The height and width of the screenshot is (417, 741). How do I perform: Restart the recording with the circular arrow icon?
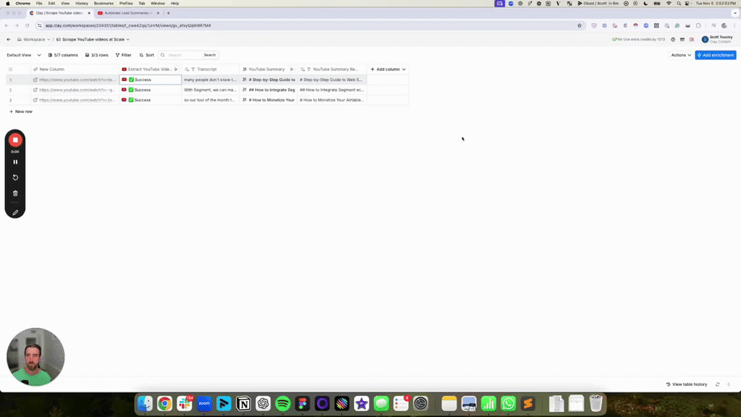15,177
